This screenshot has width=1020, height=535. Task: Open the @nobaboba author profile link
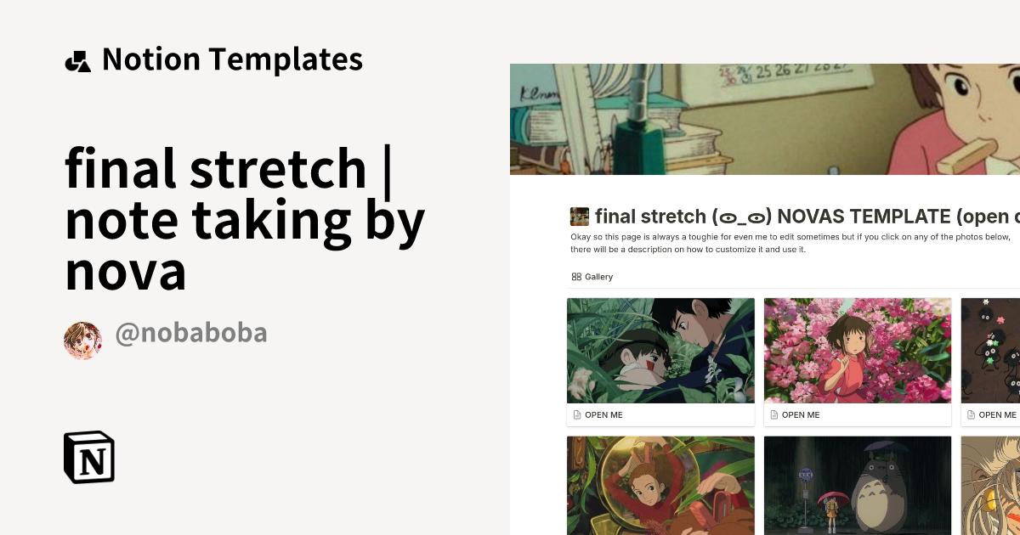pos(191,332)
